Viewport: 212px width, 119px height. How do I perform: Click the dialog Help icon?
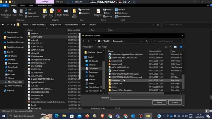181,47
